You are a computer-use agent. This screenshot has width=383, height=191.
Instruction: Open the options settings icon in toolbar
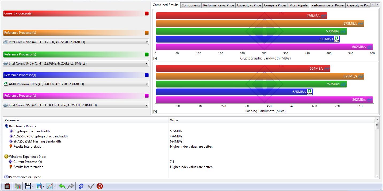[x=7, y=186]
